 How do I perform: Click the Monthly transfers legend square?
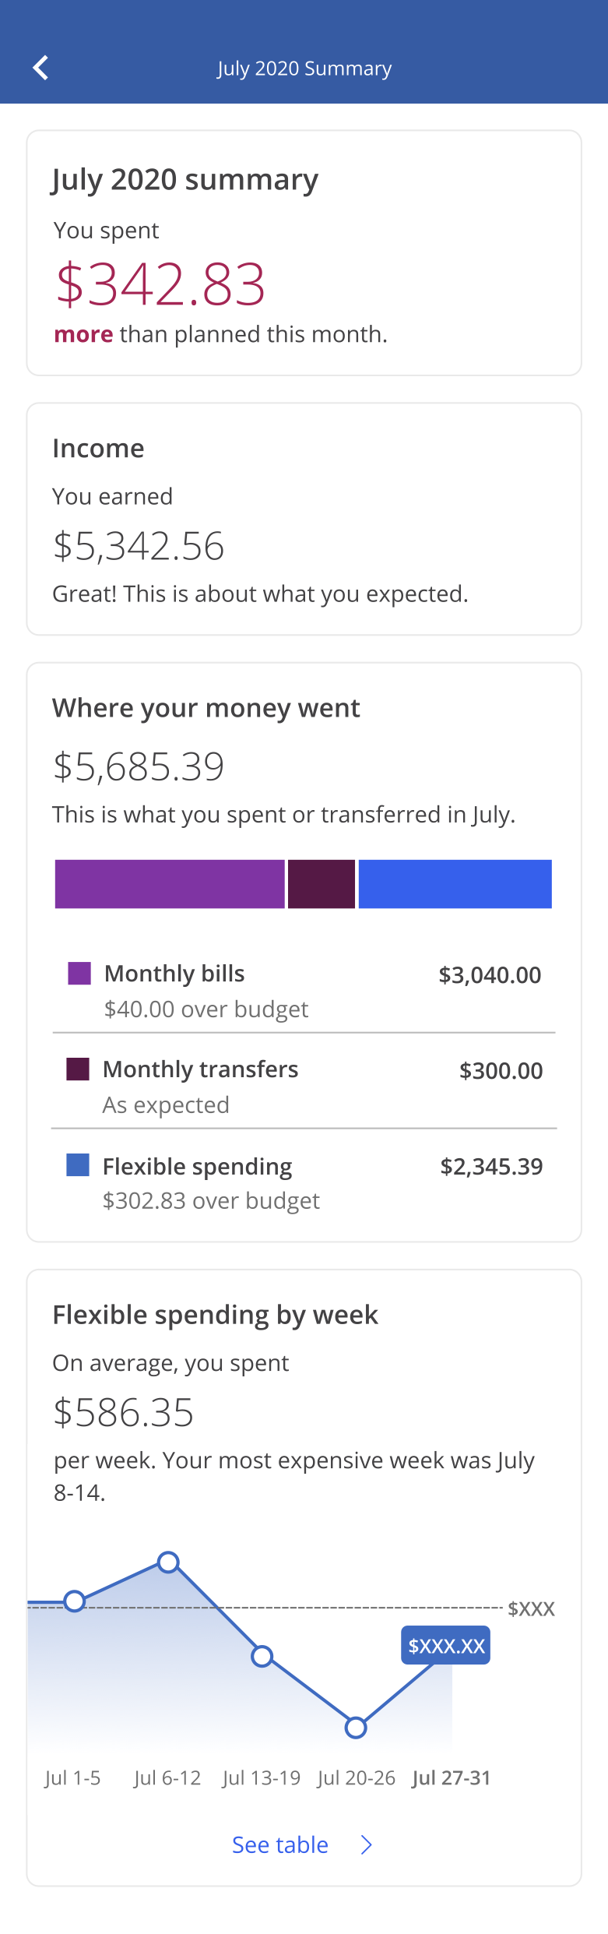coord(78,1069)
